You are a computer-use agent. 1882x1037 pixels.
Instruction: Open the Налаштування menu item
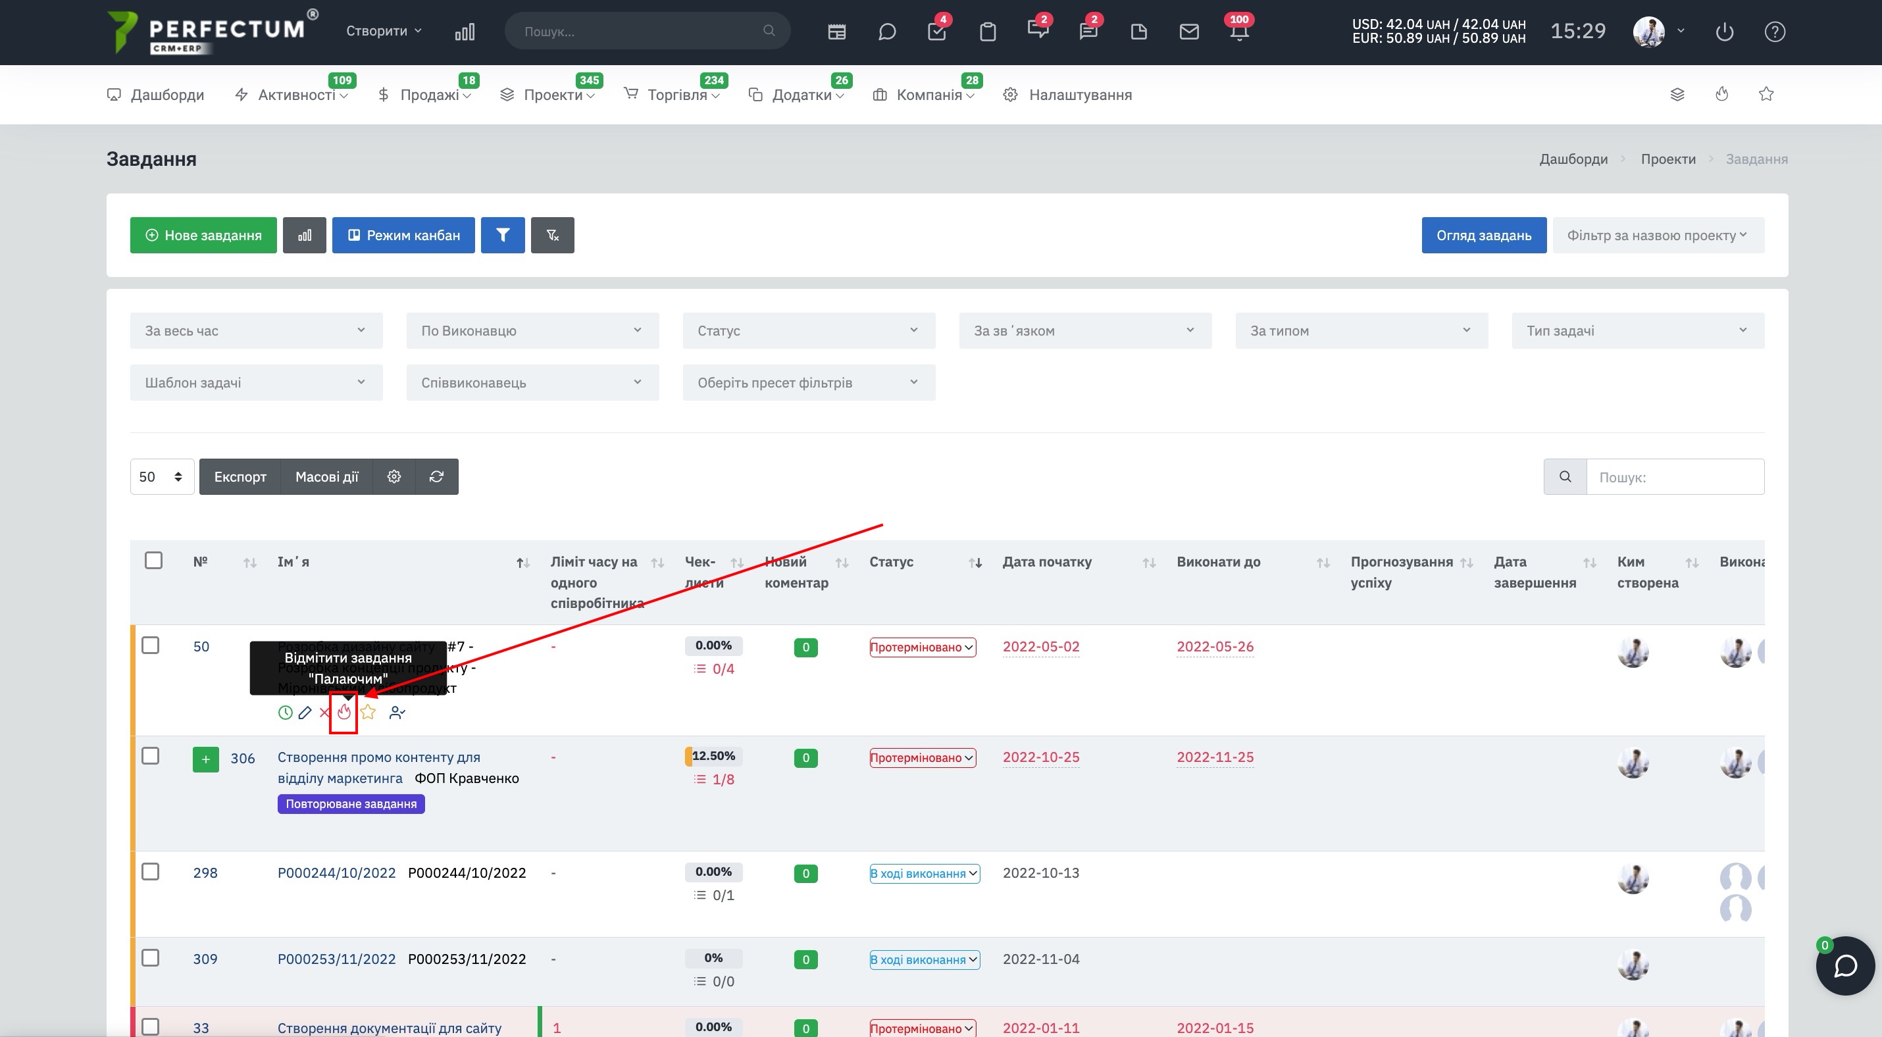pyautogui.click(x=1067, y=95)
